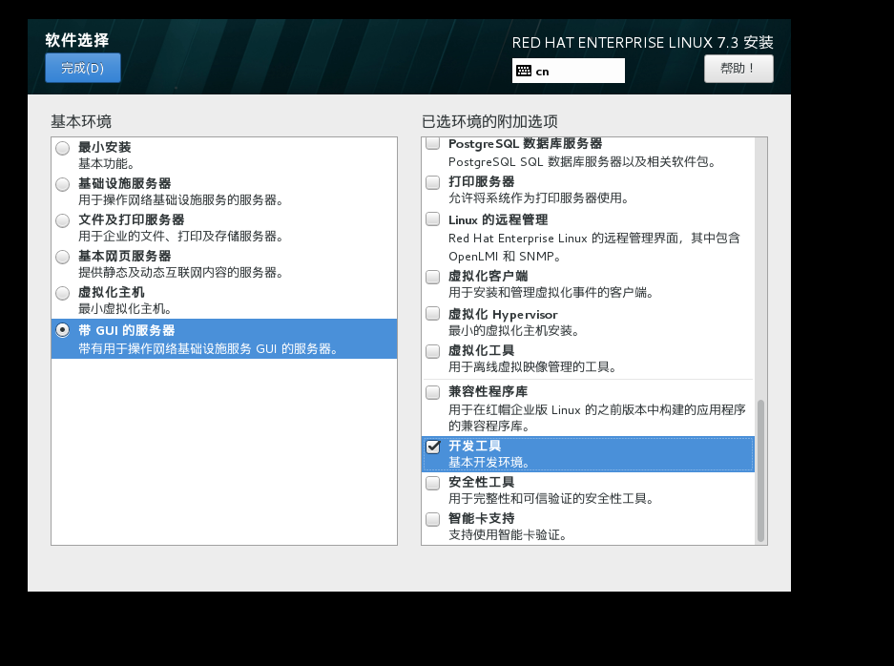The width and height of the screenshot is (894, 666).
Task: Click the 用于操作网络基础设施服务的服务器。 description
Action: click(180, 200)
